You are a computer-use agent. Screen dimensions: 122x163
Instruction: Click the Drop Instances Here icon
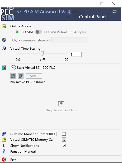pos(61,104)
